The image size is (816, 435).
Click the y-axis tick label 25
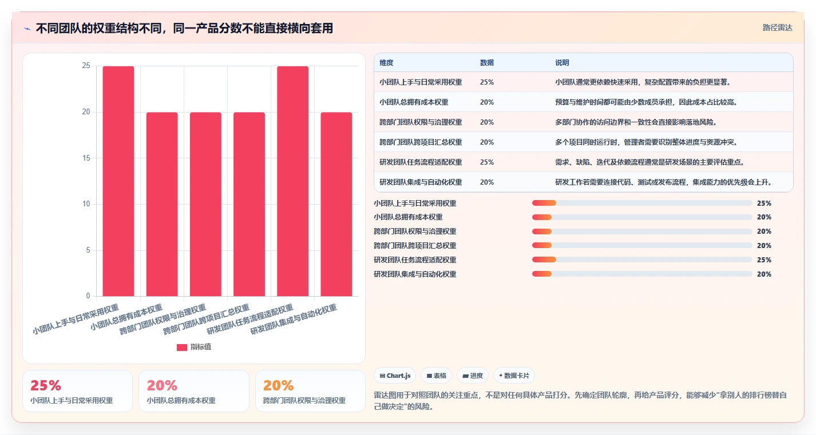(86, 66)
